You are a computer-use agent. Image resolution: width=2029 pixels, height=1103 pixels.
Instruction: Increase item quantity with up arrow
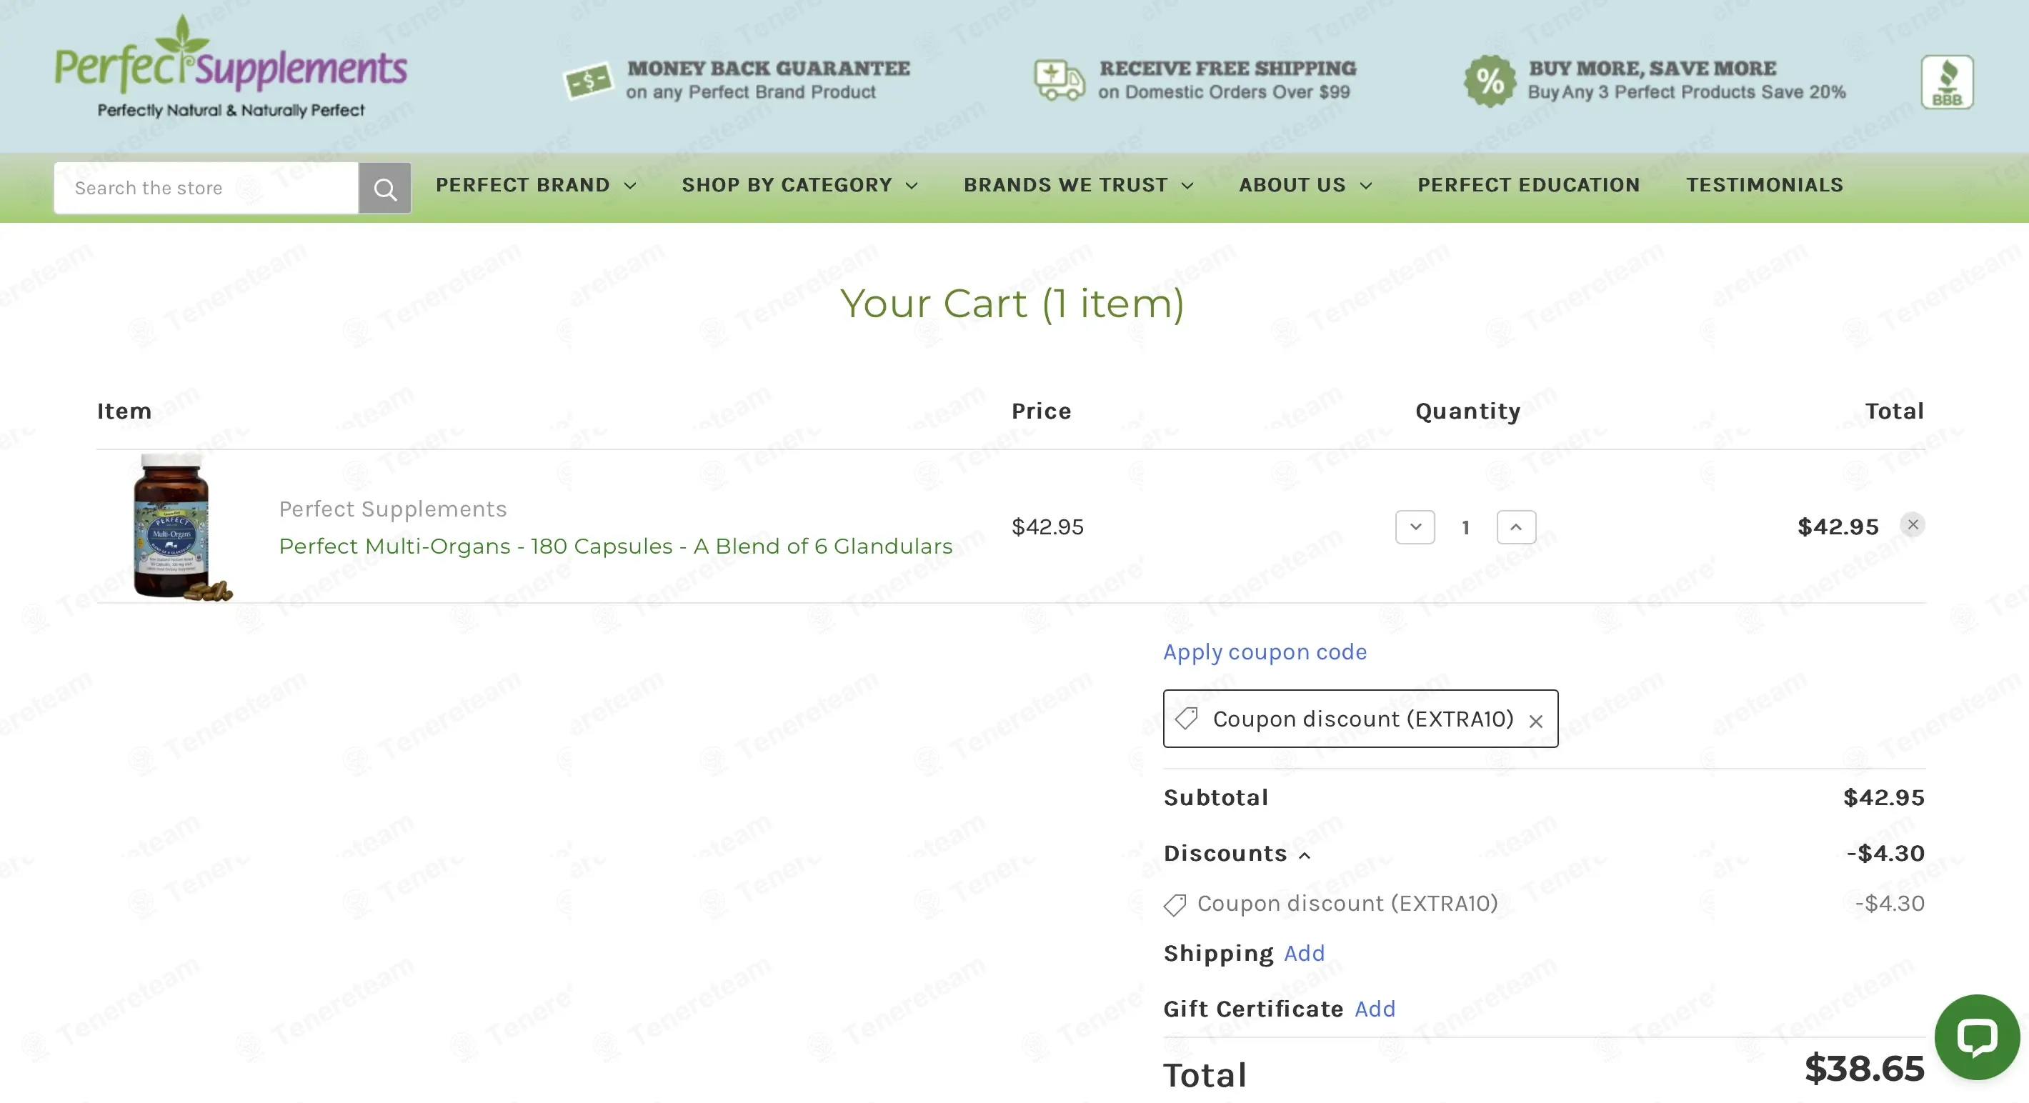1516,527
